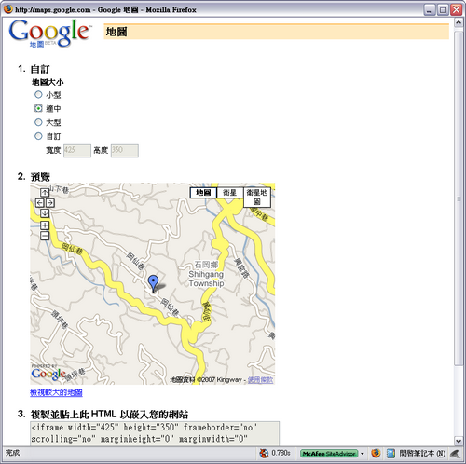Screen dimensions: 466x464
Task: Zoom in the map with the plus button
Action: [45, 225]
